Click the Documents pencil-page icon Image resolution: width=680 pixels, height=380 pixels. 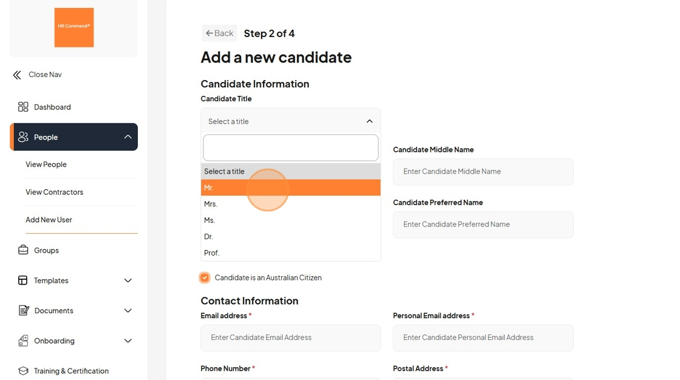click(24, 310)
